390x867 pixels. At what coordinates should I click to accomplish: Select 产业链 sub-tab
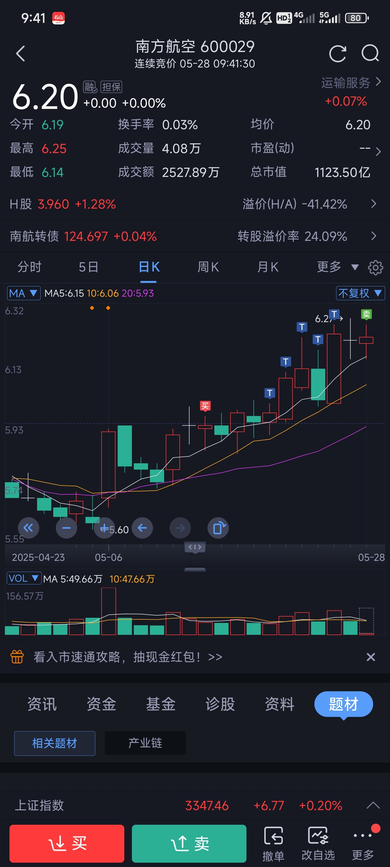[145, 743]
